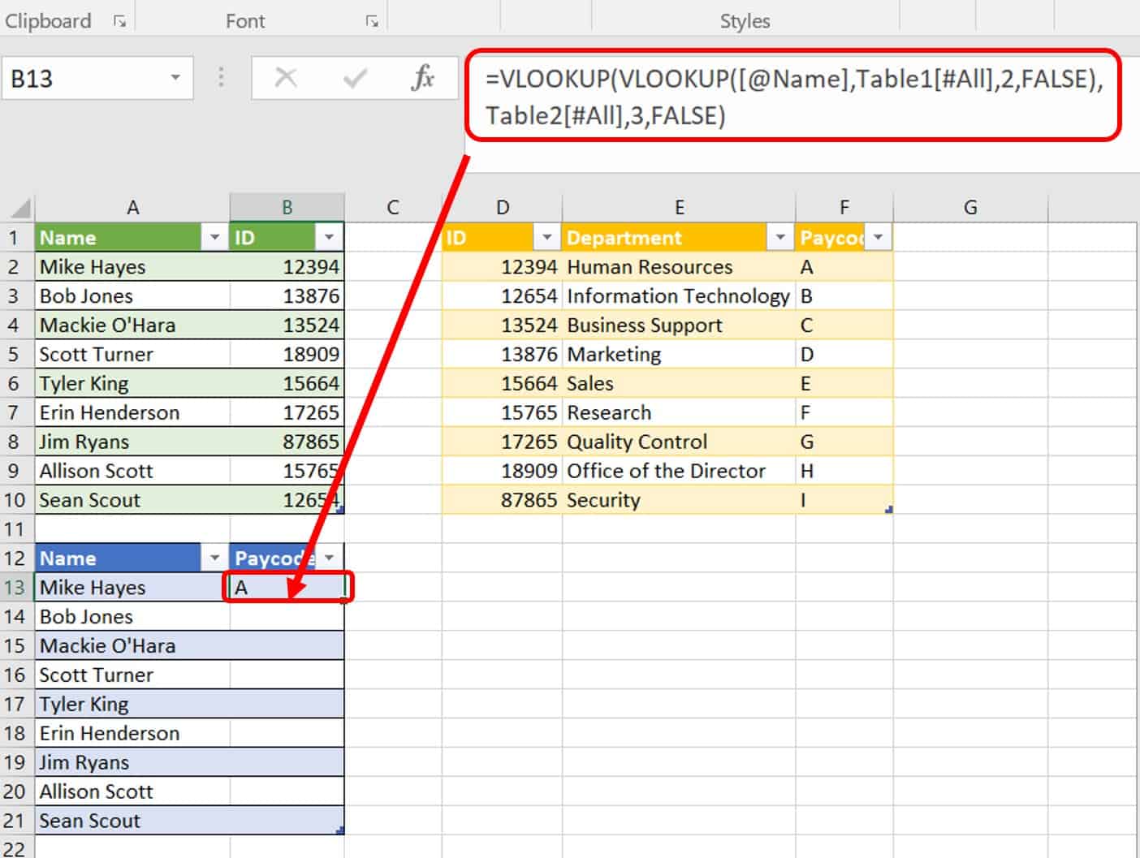Open the green Name column filter dropdown
Screen dimensions: 1140x858
coord(214,238)
